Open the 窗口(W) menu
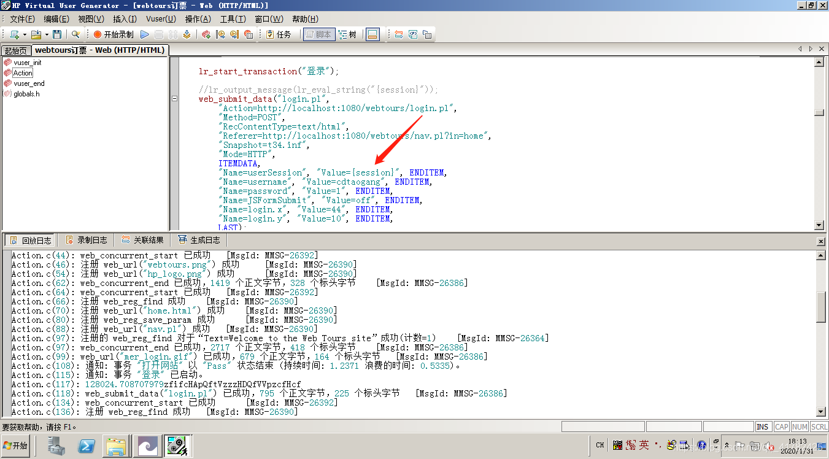Image resolution: width=829 pixels, height=459 pixels. 269,20
